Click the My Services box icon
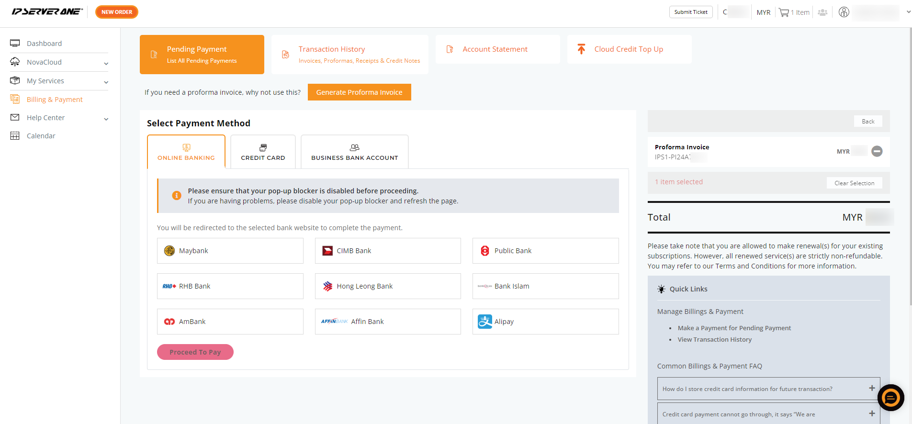The width and height of the screenshot is (912, 424). tap(15, 80)
